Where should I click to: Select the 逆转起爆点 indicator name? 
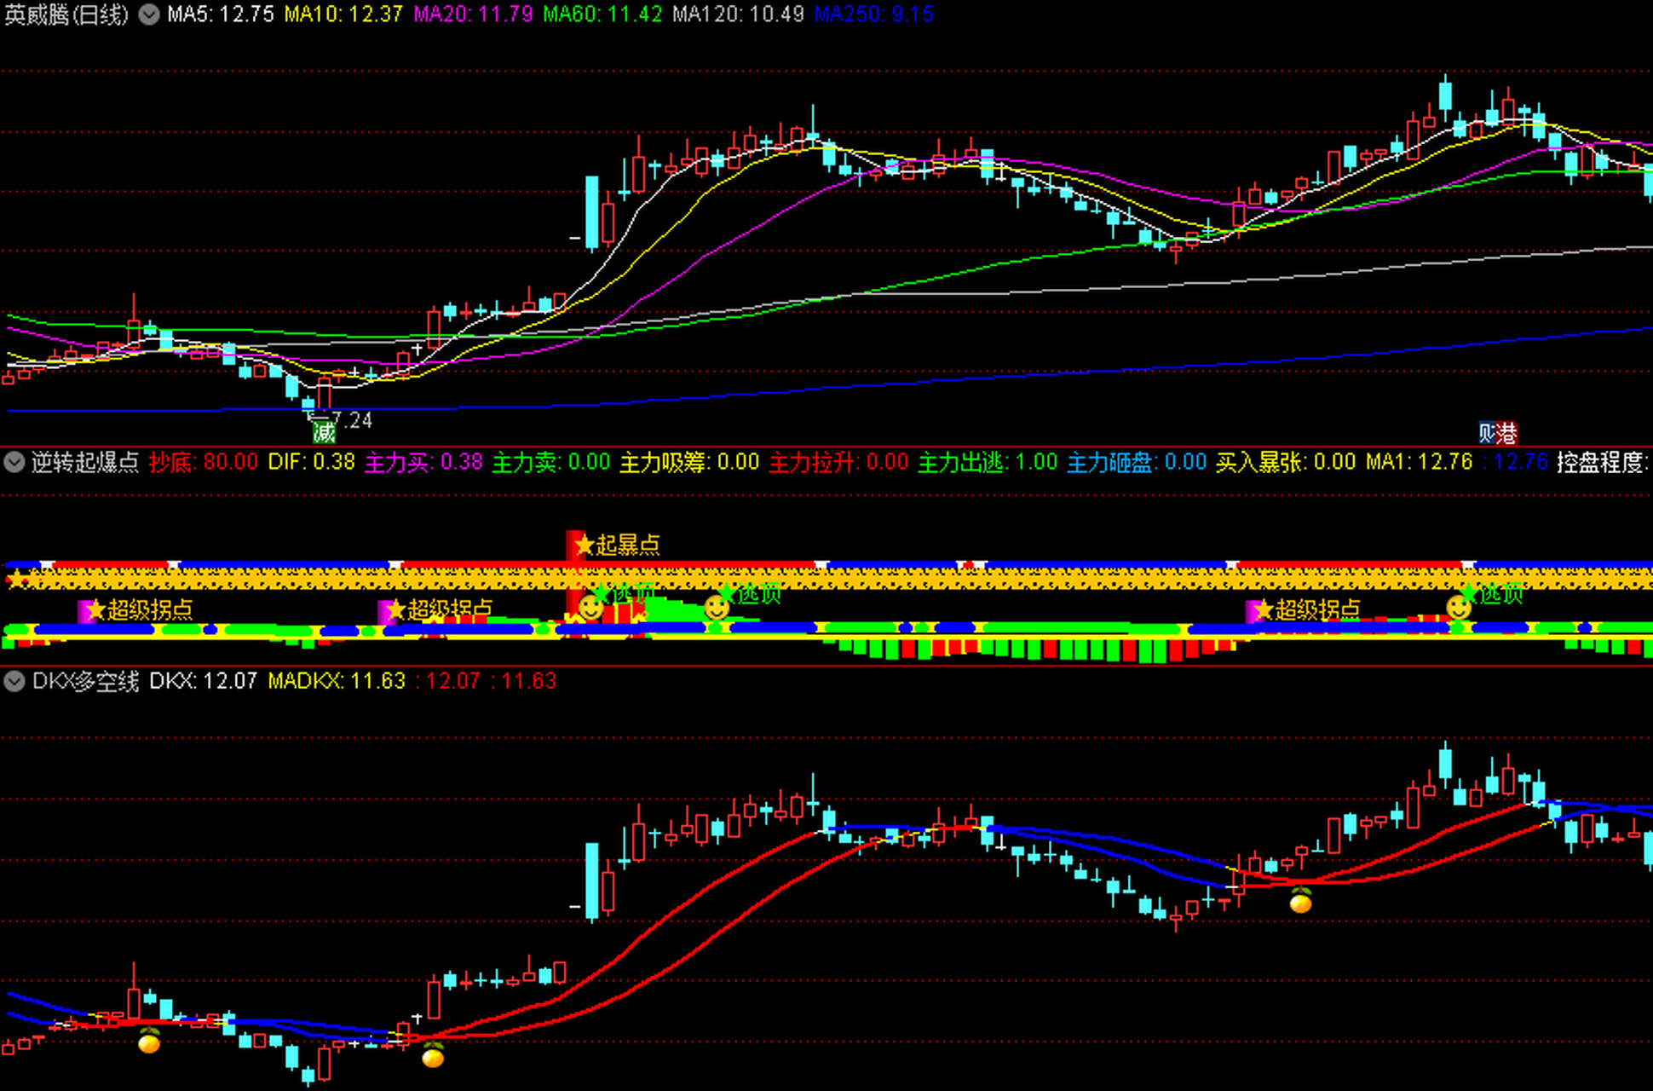click(x=85, y=462)
